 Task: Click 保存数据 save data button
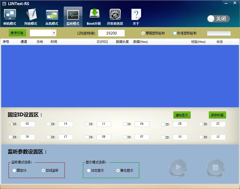tap(217, 115)
